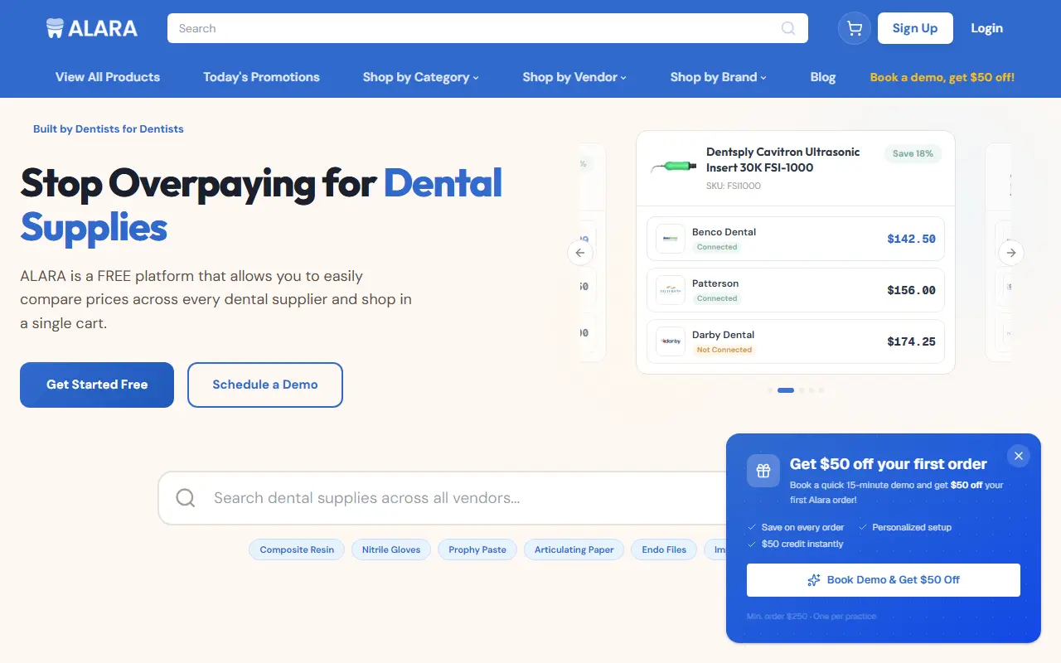Click the Cavitron insert product image
This screenshot has height=663, width=1061.
pos(673,167)
